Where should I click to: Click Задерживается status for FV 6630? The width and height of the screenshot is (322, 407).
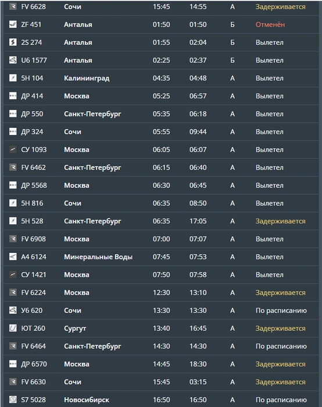click(281, 382)
